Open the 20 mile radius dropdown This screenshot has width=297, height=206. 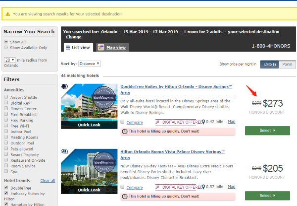(10, 60)
